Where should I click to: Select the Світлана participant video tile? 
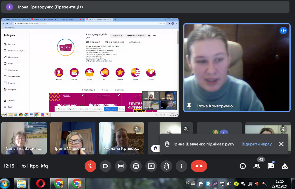[24, 138]
